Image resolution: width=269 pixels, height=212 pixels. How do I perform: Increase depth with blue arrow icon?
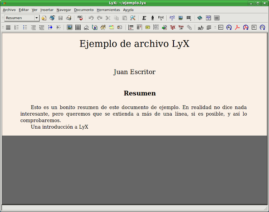(50, 27)
